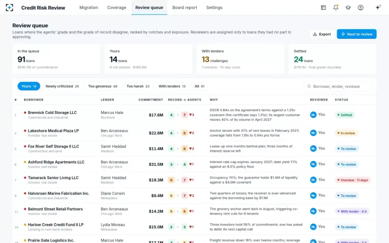
Task: Filter by Too harsh 23 chip
Action: pos(138,86)
